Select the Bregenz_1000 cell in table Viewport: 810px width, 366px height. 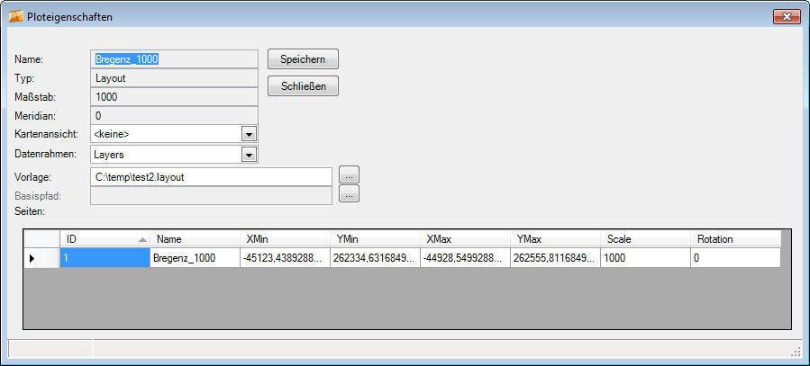pos(195,258)
